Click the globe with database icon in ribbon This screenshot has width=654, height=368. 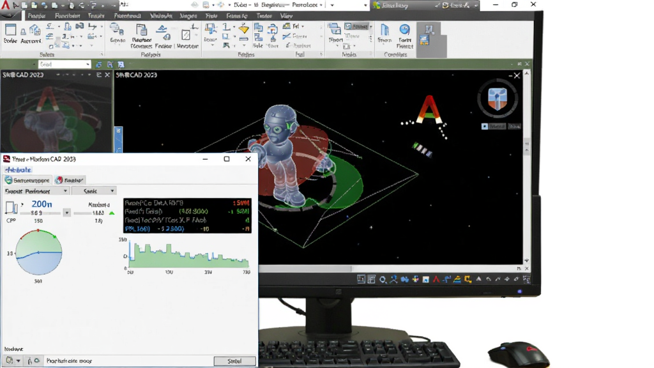pyautogui.click(x=116, y=29)
